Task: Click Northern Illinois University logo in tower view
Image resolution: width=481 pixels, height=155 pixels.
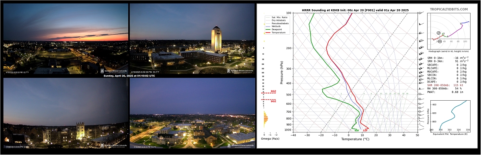Action: point(240,71)
